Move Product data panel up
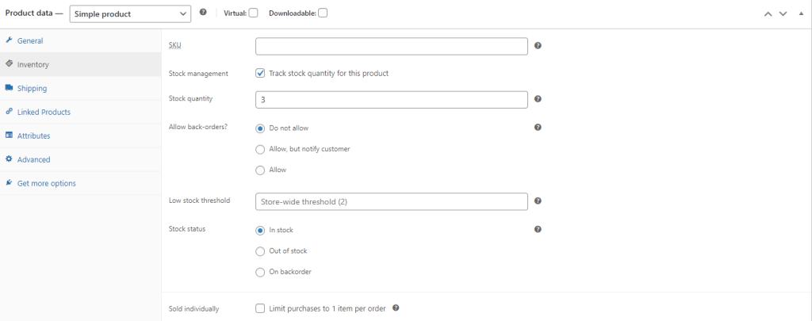Viewport: 812px width, 321px height. click(768, 13)
